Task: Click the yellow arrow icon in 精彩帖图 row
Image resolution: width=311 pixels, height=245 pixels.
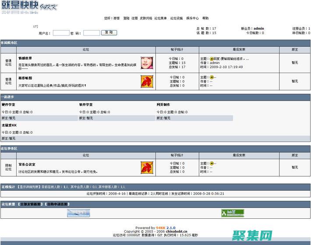Action: 212,77
